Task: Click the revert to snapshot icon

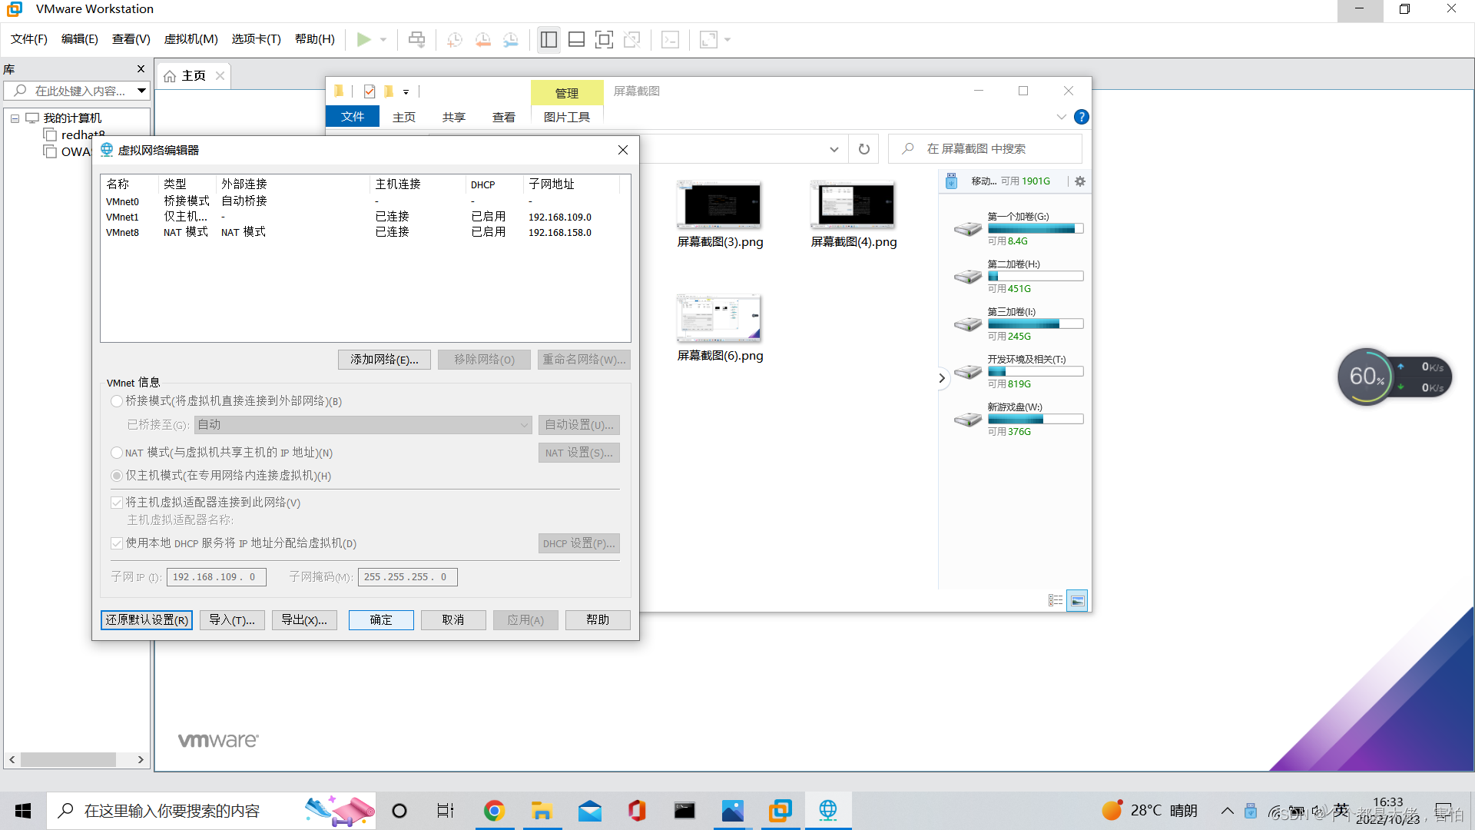Action: 483,39
